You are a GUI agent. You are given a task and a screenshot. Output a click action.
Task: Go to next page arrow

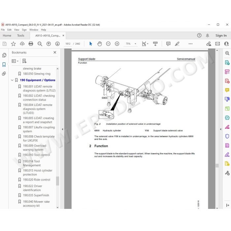pos(57,44)
